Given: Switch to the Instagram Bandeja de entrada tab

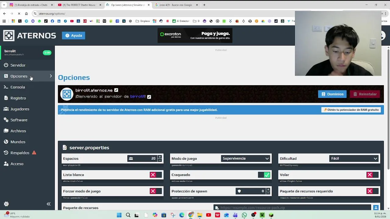Looking at the screenshot, I should point(31,5).
